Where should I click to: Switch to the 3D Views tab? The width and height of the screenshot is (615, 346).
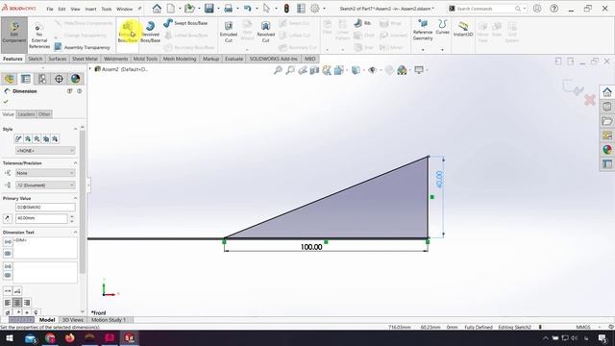pos(73,320)
